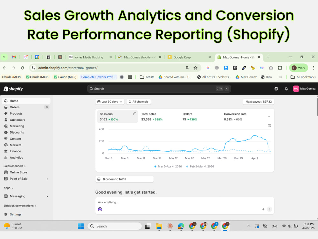Open the notifications bell
This screenshot has width=318, height=239.
(x=286, y=89)
